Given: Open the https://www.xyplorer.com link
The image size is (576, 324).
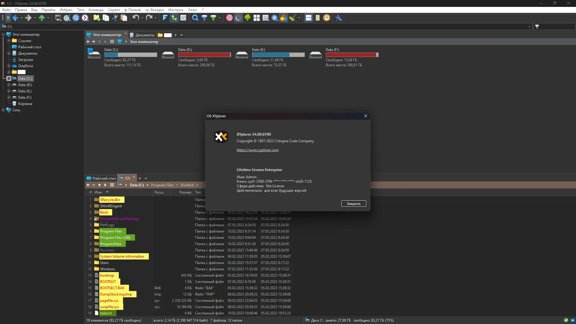Looking at the screenshot, I should point(257,150).
